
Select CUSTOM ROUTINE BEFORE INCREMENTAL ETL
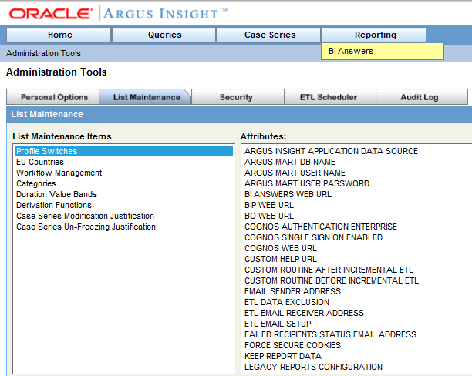pos(332,280)
